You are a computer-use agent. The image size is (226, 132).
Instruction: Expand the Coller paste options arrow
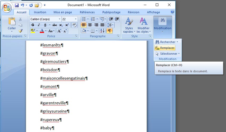coord(12,31)
